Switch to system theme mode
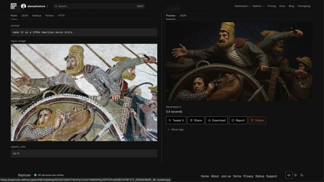The image size is (324, 182). pos(289,175)
